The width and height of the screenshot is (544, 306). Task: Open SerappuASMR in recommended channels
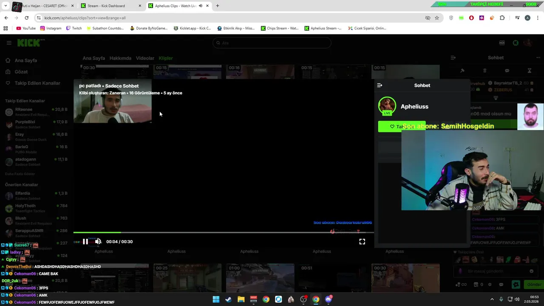coord(37,233)
